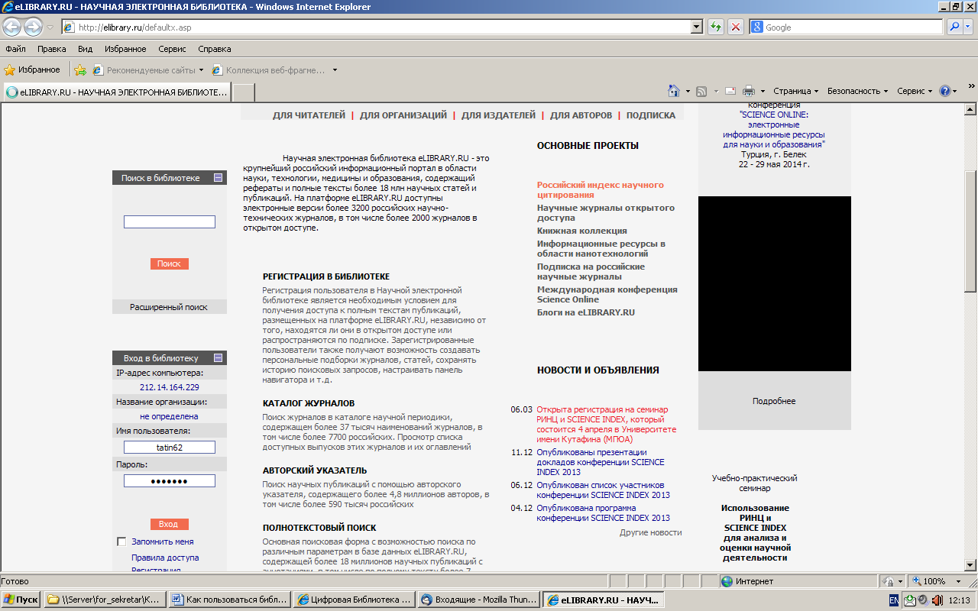Viewport: 978px width, 611px height.
Task: Click the RSS feeds icon in command bar
Action: [701, 90]
